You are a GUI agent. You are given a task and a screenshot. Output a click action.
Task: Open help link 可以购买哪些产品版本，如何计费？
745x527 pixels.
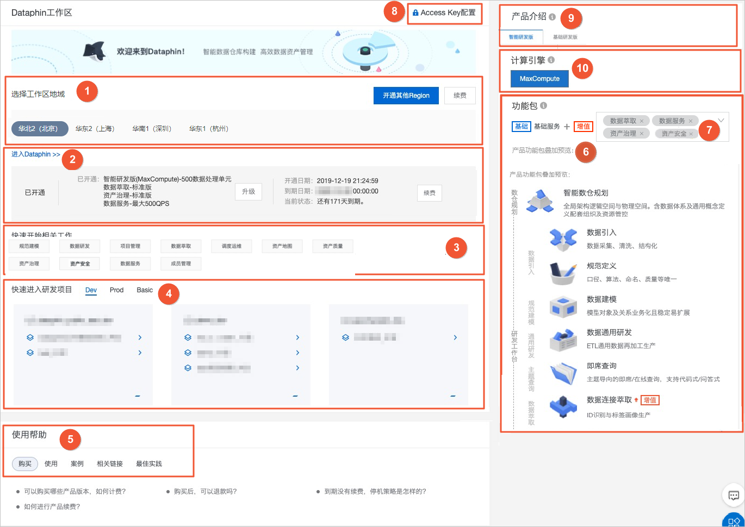click(75, 491)
